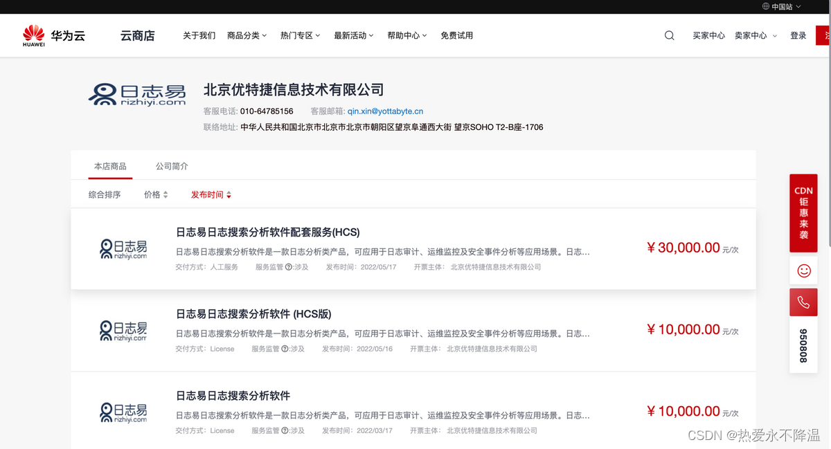Click the red phone contact icon
This screenshot has width=831, height=449.
point(803,302)
